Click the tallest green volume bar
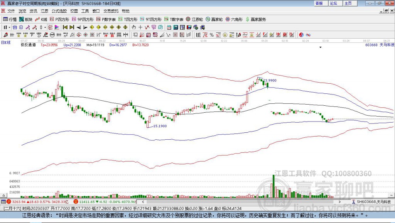 [273, 186]
